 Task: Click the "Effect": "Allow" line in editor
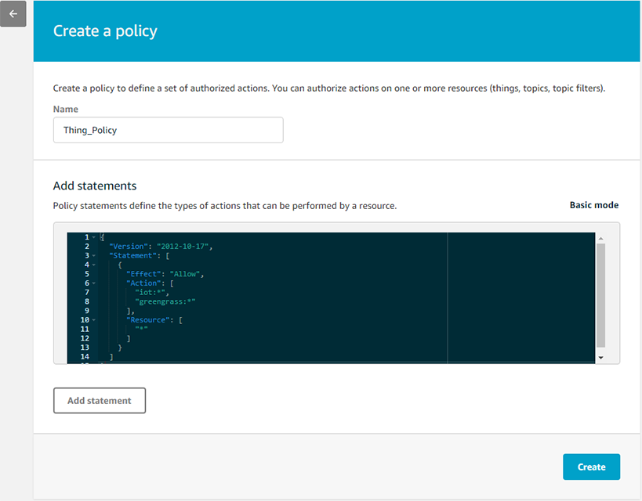coord(165,274)
